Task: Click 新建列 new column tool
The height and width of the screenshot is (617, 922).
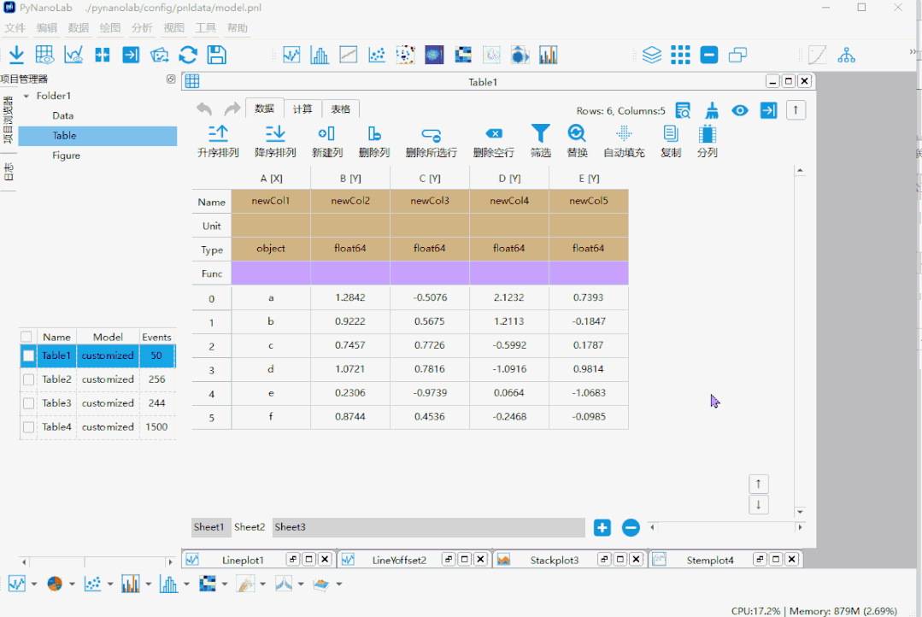Action: click(327, 141)
